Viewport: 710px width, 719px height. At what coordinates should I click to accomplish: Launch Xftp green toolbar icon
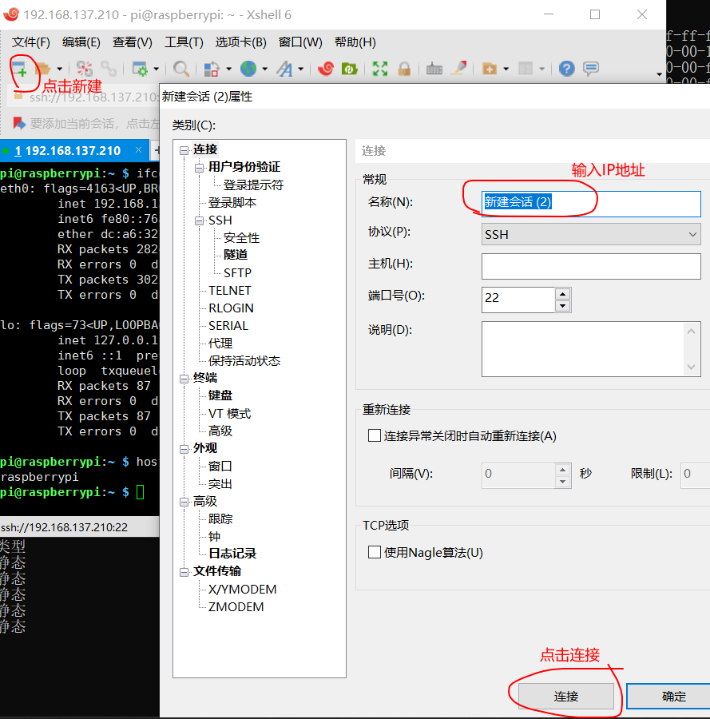click(350, 69)
